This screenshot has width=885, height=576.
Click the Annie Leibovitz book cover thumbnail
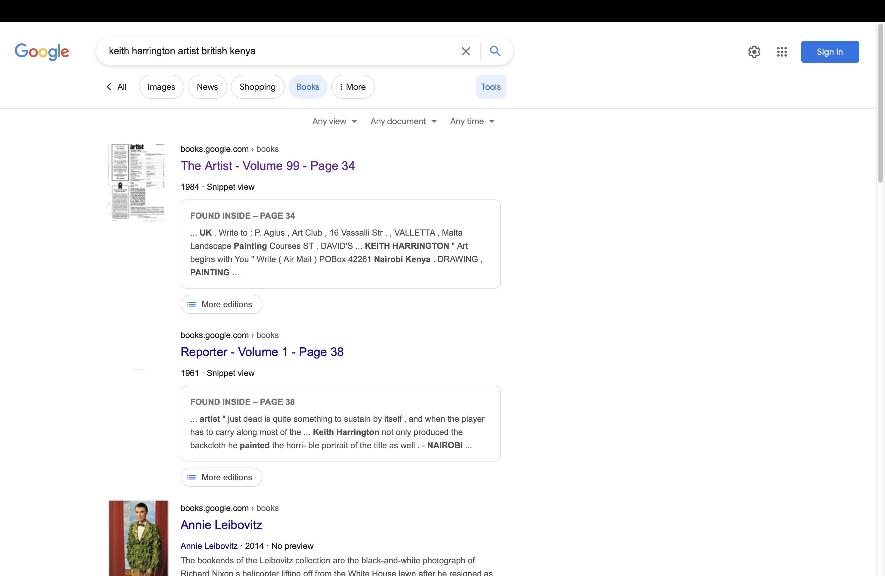point(138,538)
